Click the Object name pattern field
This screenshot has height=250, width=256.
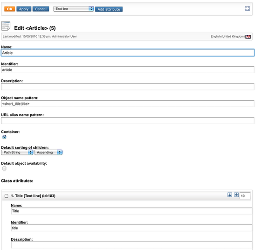pos(128,104)
